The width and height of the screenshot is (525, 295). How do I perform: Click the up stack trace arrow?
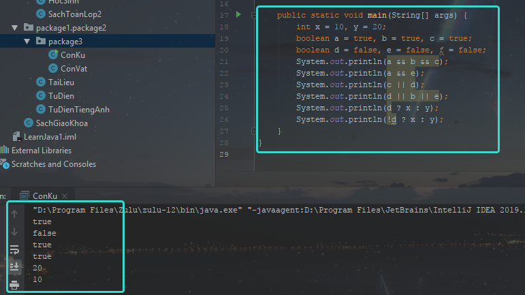(x=14, y=214)
